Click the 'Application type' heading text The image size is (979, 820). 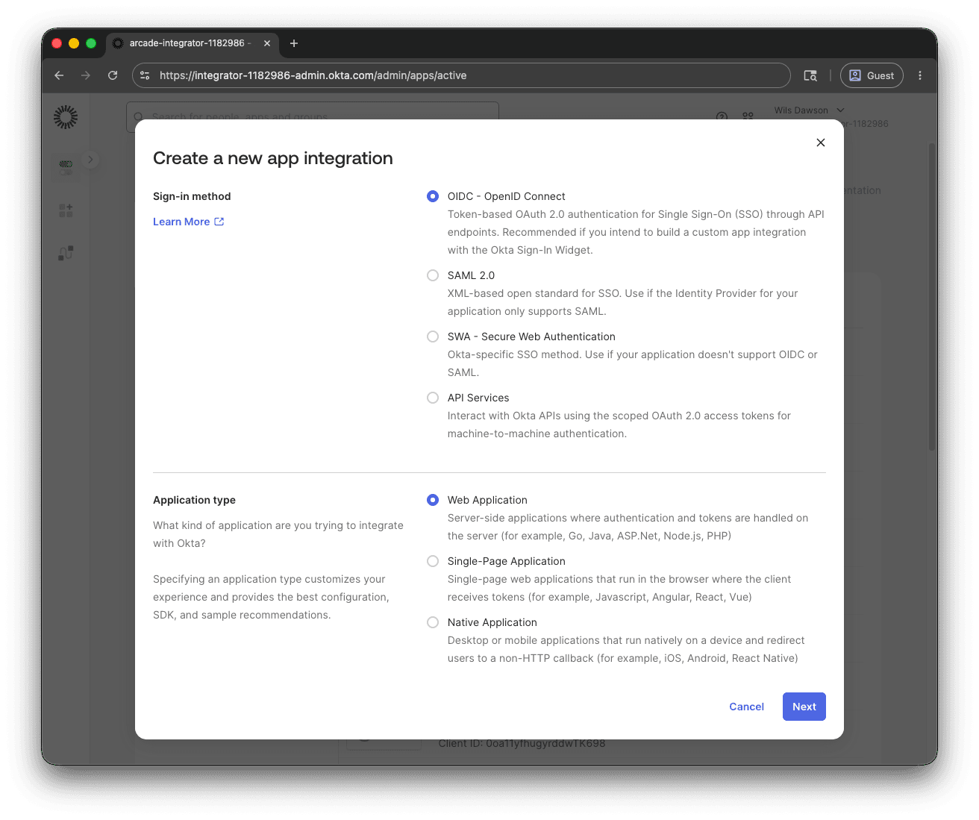[194, 500]
